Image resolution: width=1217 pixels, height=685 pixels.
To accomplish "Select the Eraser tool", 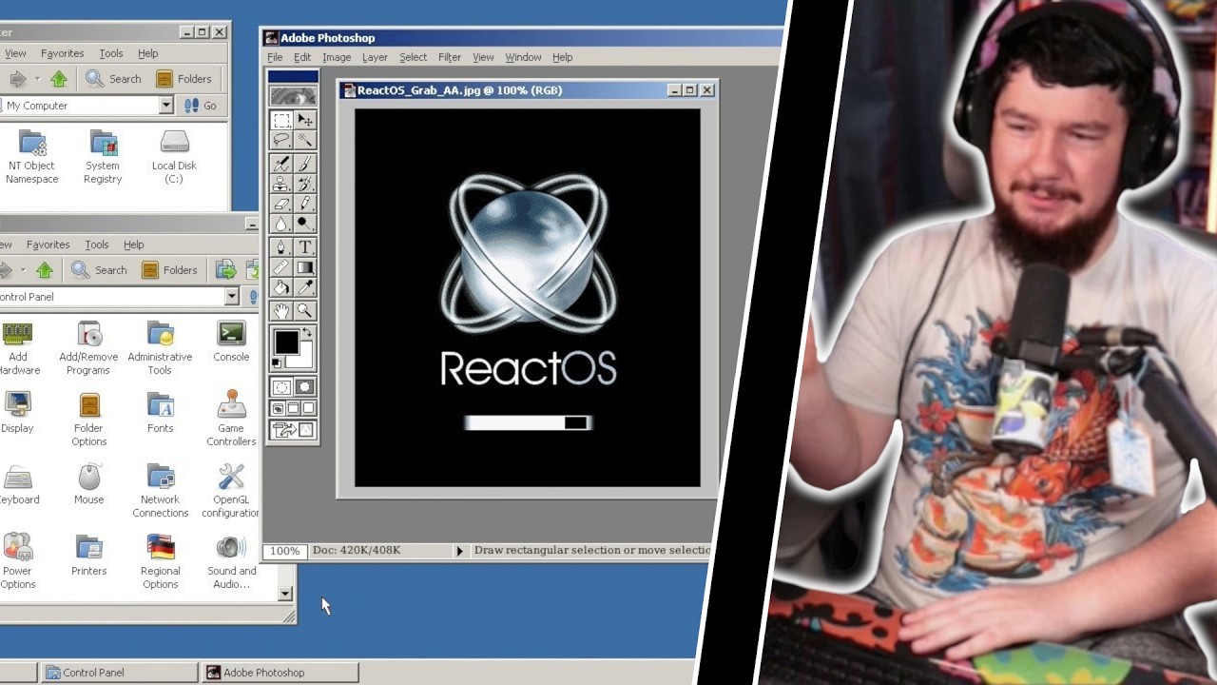I will click(281, 203).
